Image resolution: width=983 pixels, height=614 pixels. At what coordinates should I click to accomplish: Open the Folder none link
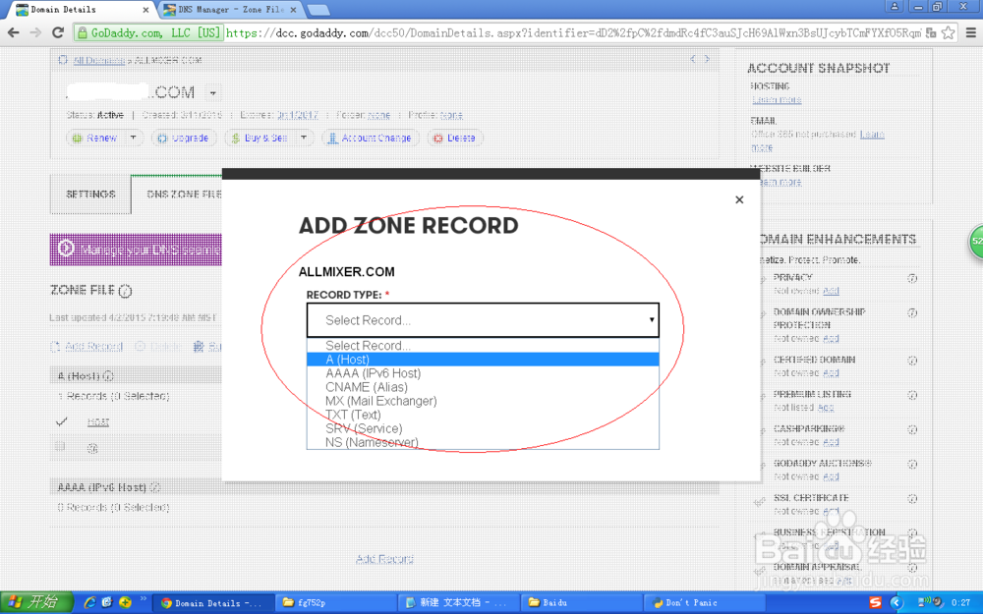tap(378, 115)
